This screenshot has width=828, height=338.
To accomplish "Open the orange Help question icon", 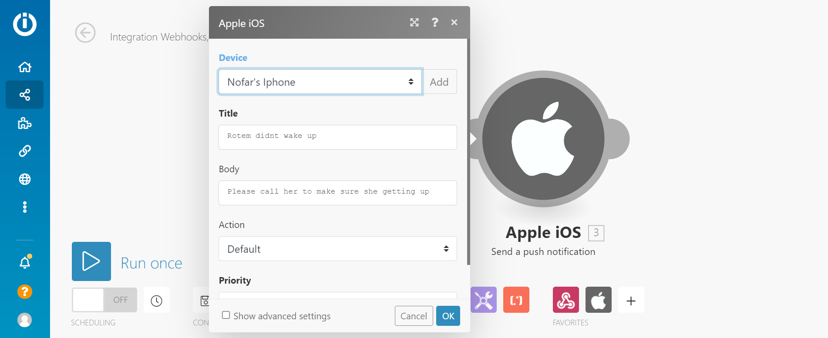I will pos(25,291).
